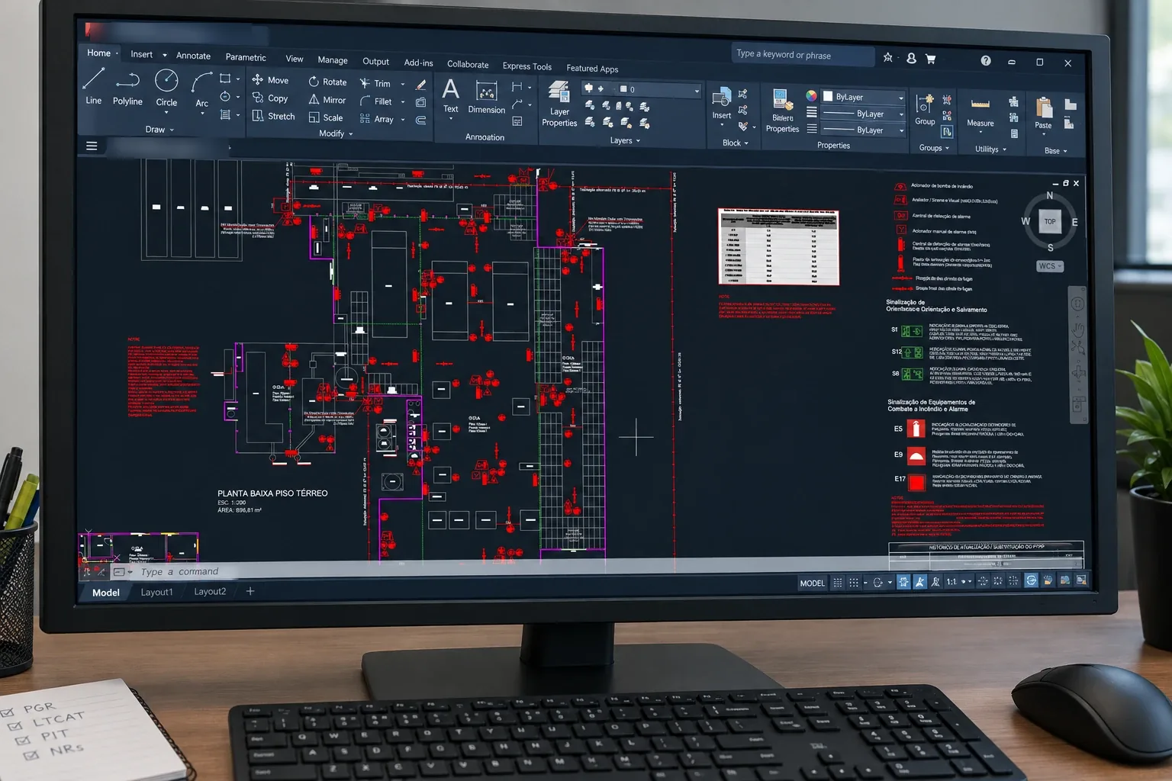Screen dimensions: 1172x781
Task: Open the Parametric ribbon tab
Action: pos(246,57)
